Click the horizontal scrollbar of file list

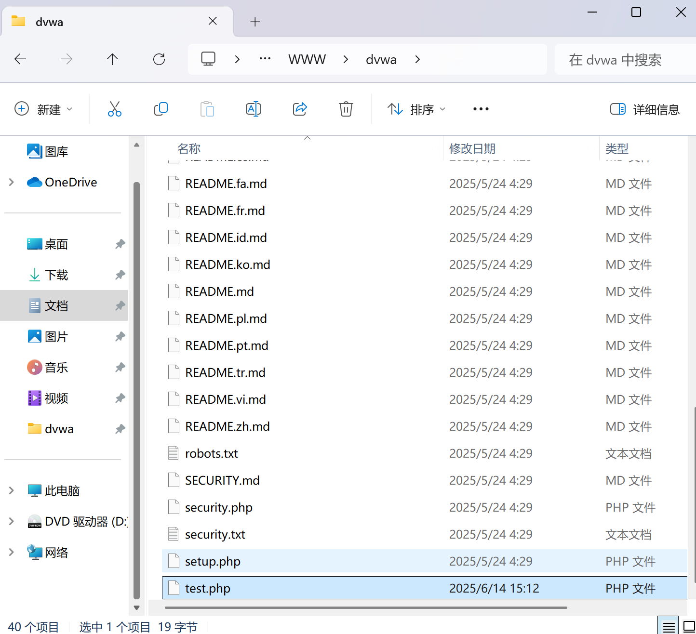[366, 608]
